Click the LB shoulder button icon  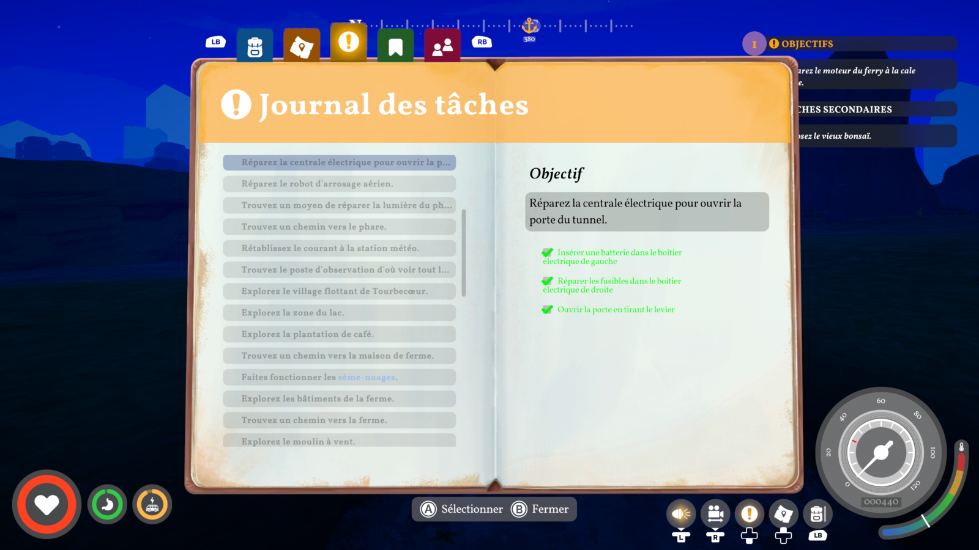215,42
